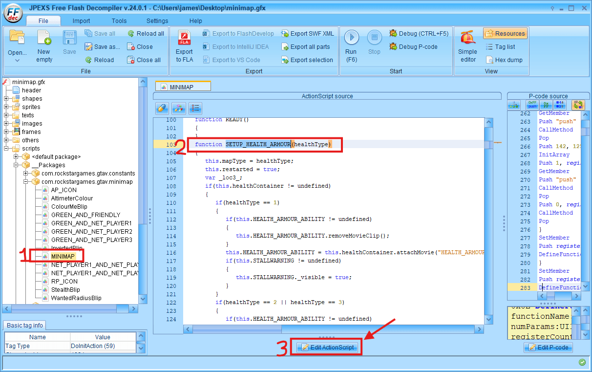Image resolution: width=592 pixels, height=372 pixels.
Task: Click the Edit P-code button
Action: [548, 348]
